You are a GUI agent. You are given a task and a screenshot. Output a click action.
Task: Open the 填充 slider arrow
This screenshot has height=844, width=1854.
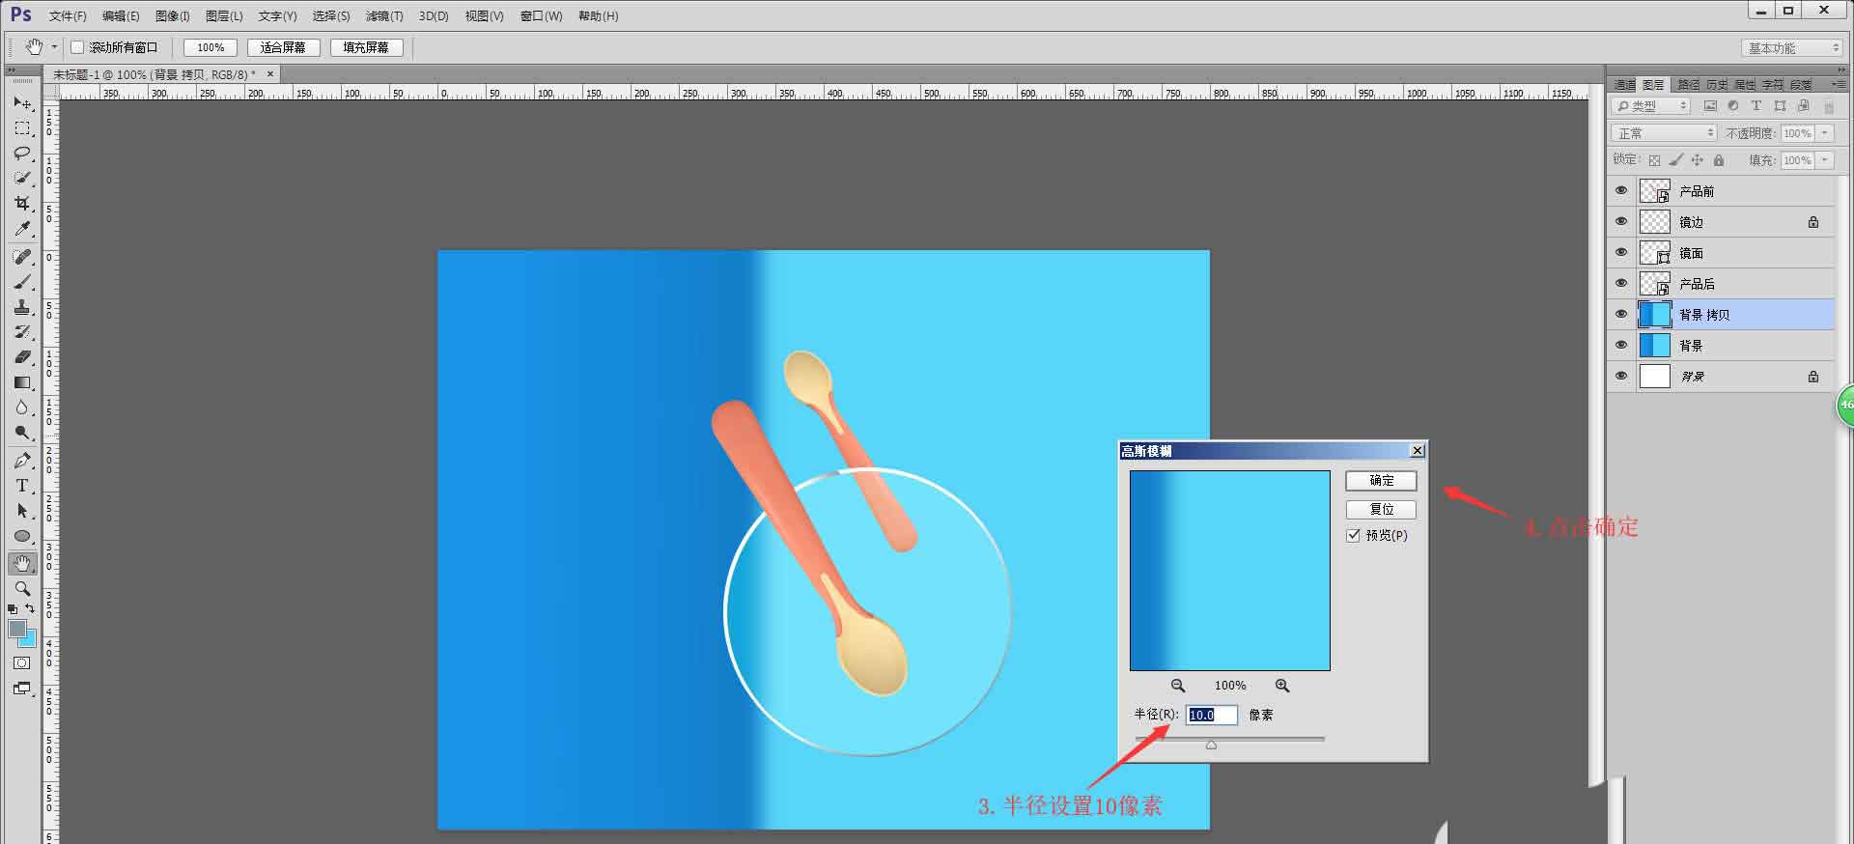coord(1824,160)
